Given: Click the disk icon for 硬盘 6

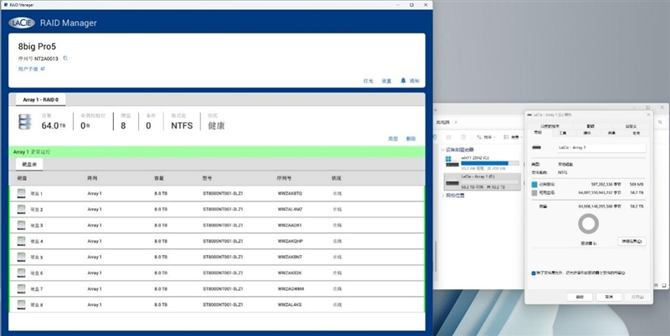Looking at the screenshot, I should pyautogui.click(x=22, y=272).
